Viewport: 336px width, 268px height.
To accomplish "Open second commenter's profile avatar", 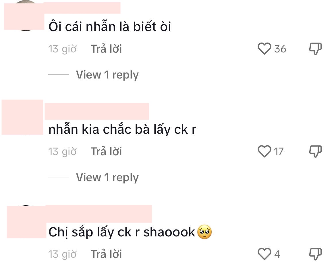I will (x=22, y=117).
